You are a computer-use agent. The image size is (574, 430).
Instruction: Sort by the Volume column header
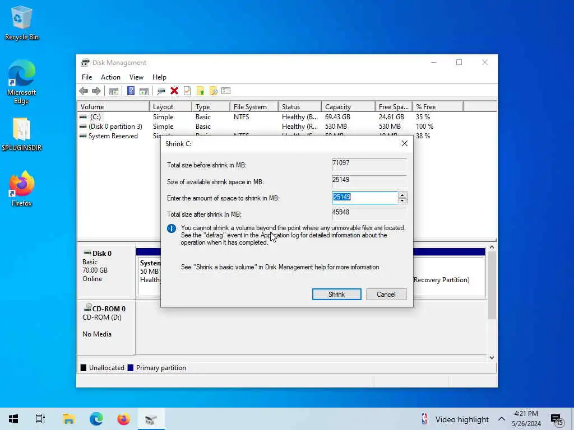coord(113,107)
